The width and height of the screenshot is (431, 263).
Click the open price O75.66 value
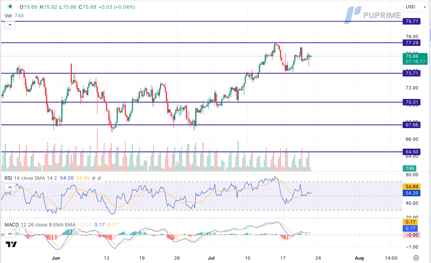[x=29, y=7]
